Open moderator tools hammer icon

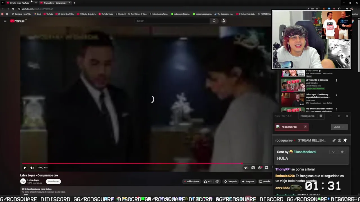pyautogui.click(x=334, y=140)
